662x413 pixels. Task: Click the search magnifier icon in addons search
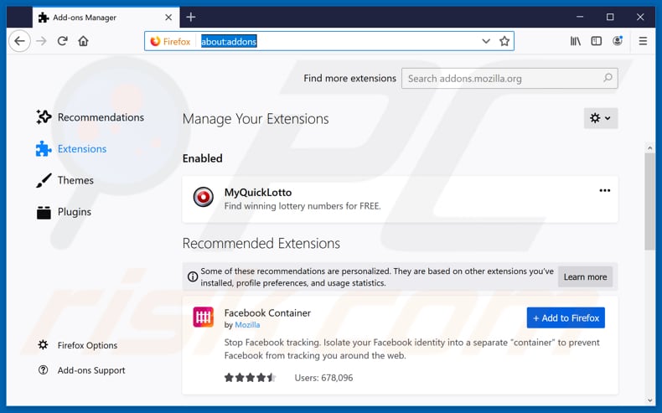tap(608, 78)
